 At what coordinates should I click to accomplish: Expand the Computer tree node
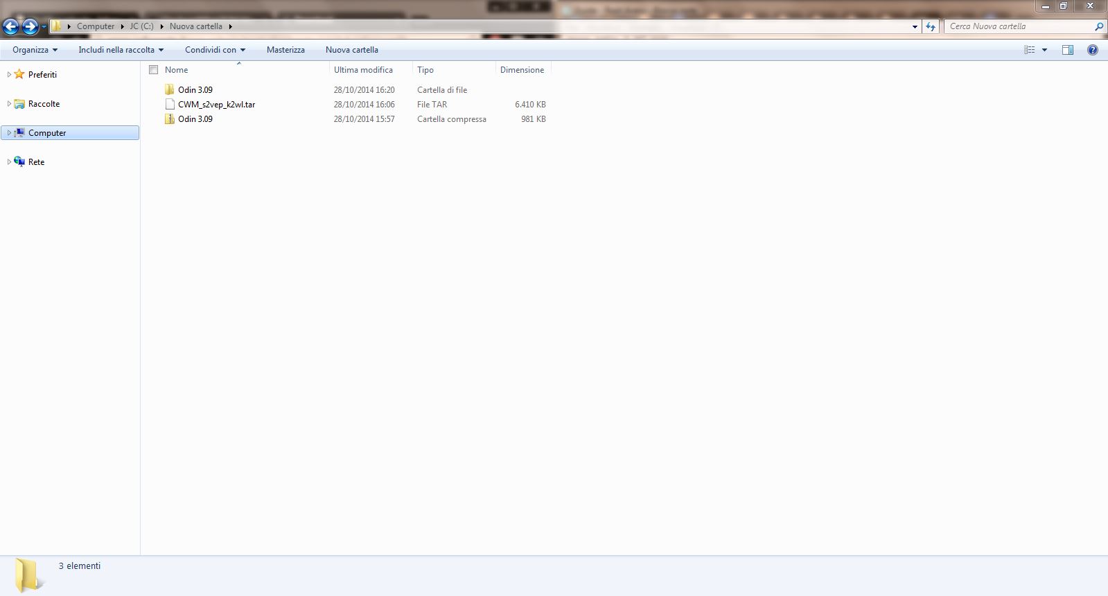pos(8,133)
